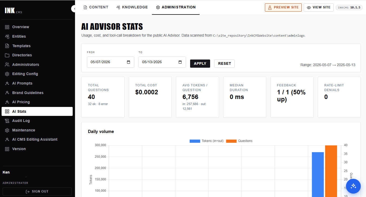The image size is (366, 197).
Task: Open AI CMS Editing Assistant page
Action: [x=37, y=139]
